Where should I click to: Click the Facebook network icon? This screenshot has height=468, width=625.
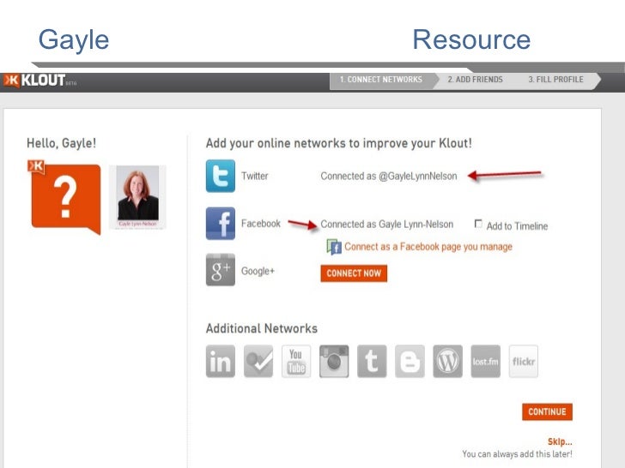(x=221, y=223)
